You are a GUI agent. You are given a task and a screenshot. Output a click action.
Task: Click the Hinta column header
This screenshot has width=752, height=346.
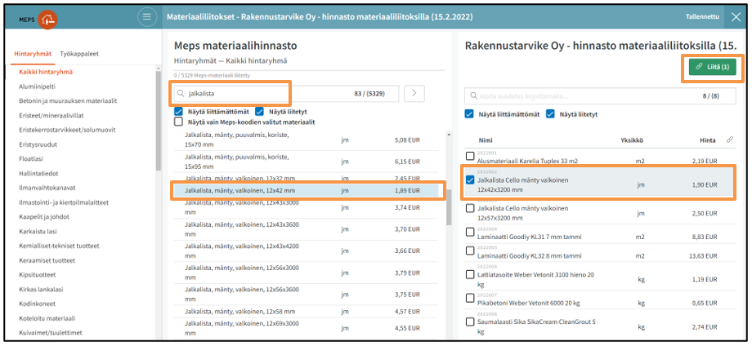(707, 140)
